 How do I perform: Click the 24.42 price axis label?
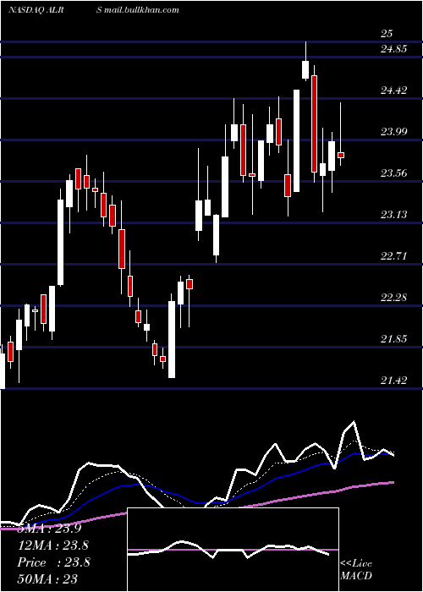point(394,90)
